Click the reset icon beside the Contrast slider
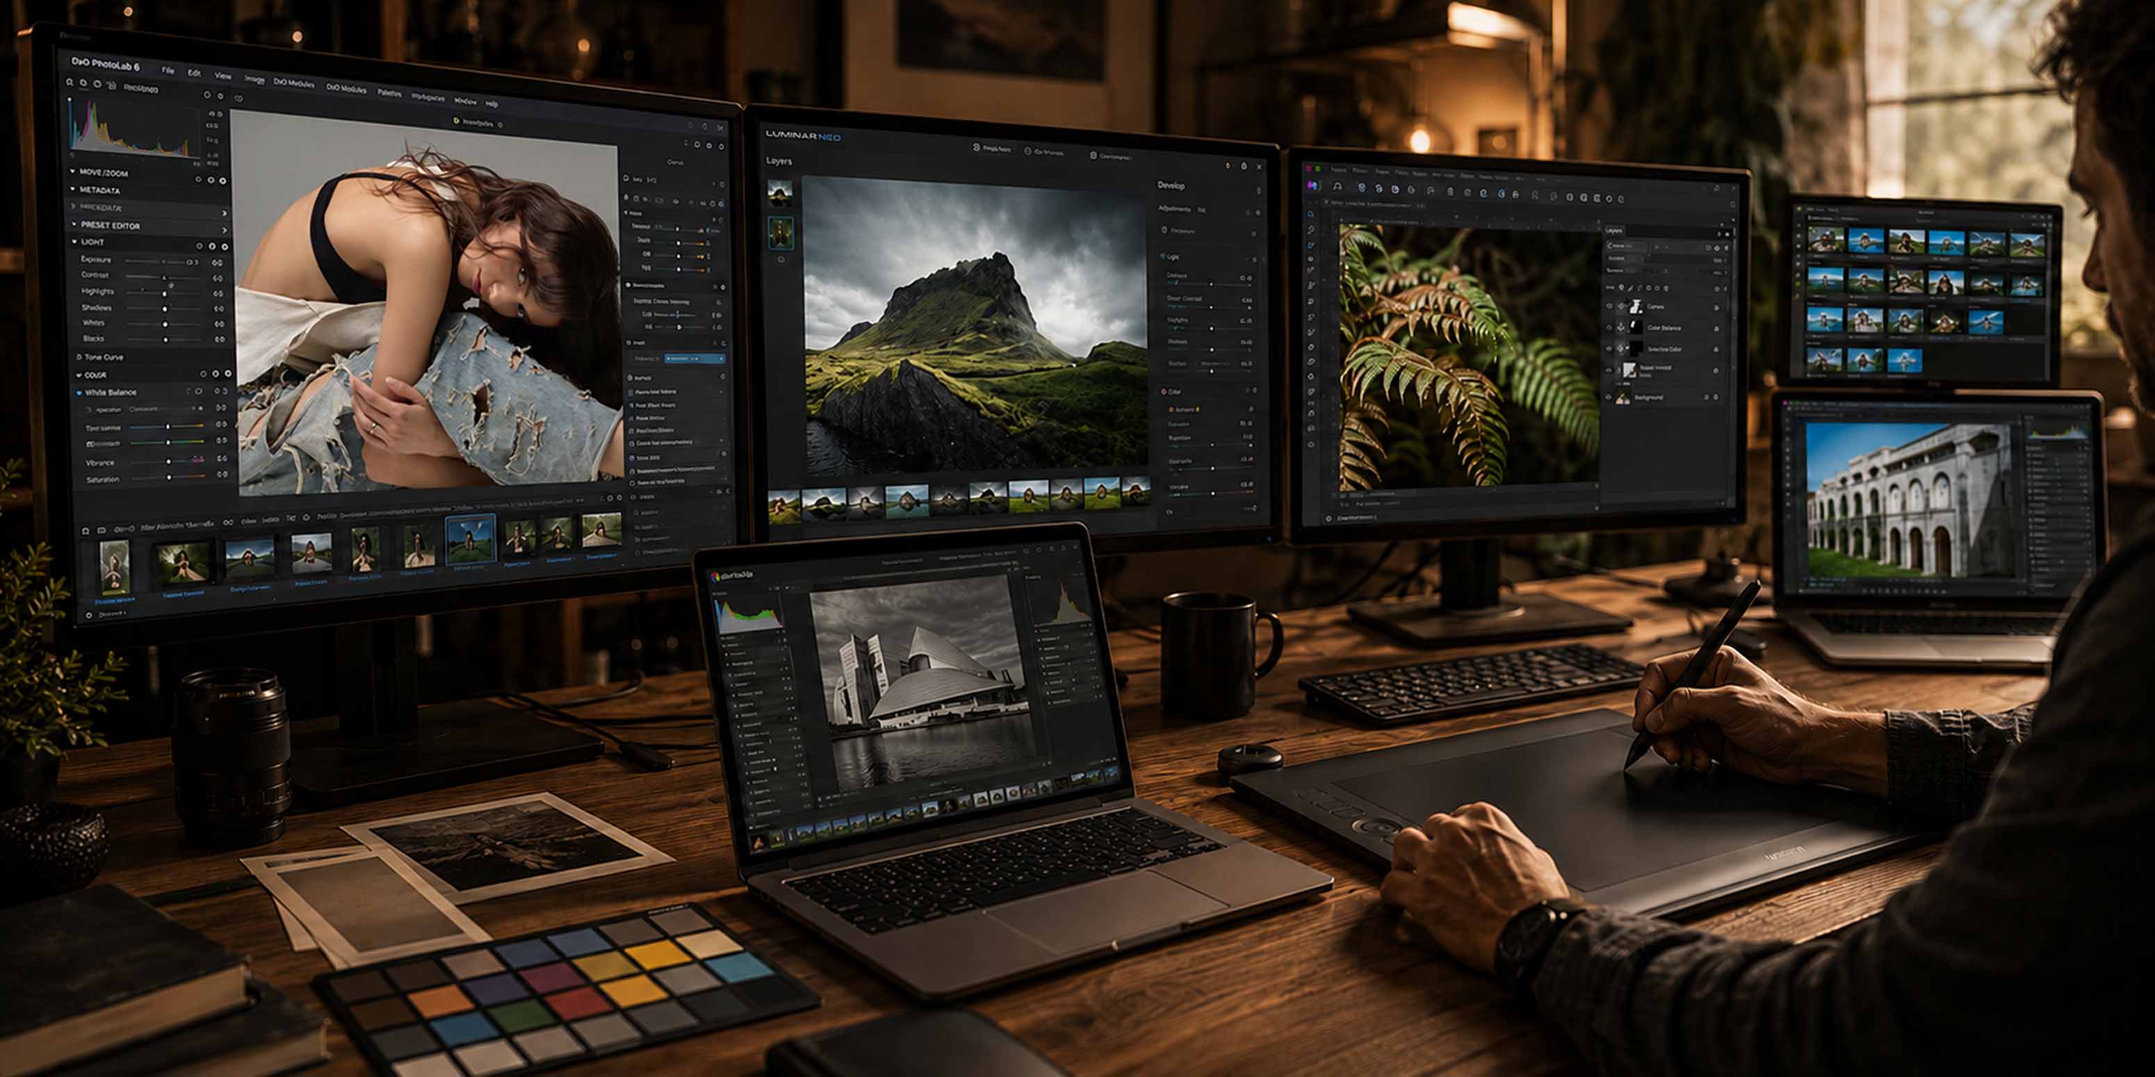The image size is (2155, 1077). [218, 278]
